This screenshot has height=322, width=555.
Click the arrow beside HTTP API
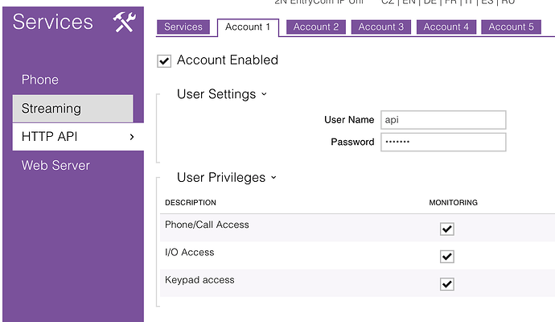[x=131, y=137]
